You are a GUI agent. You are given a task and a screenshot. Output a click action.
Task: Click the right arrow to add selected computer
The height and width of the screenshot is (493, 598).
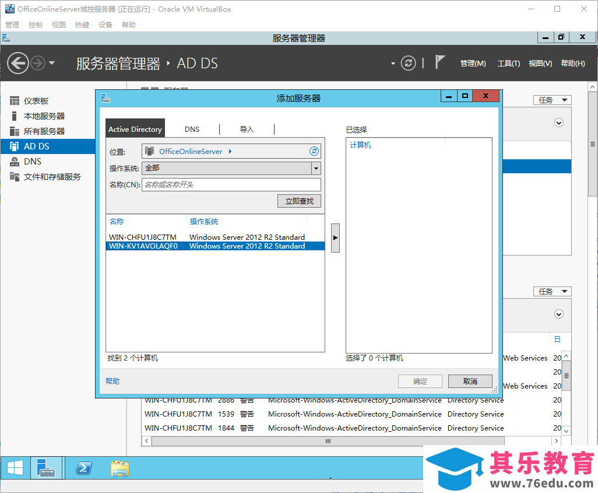click(335, 238)
